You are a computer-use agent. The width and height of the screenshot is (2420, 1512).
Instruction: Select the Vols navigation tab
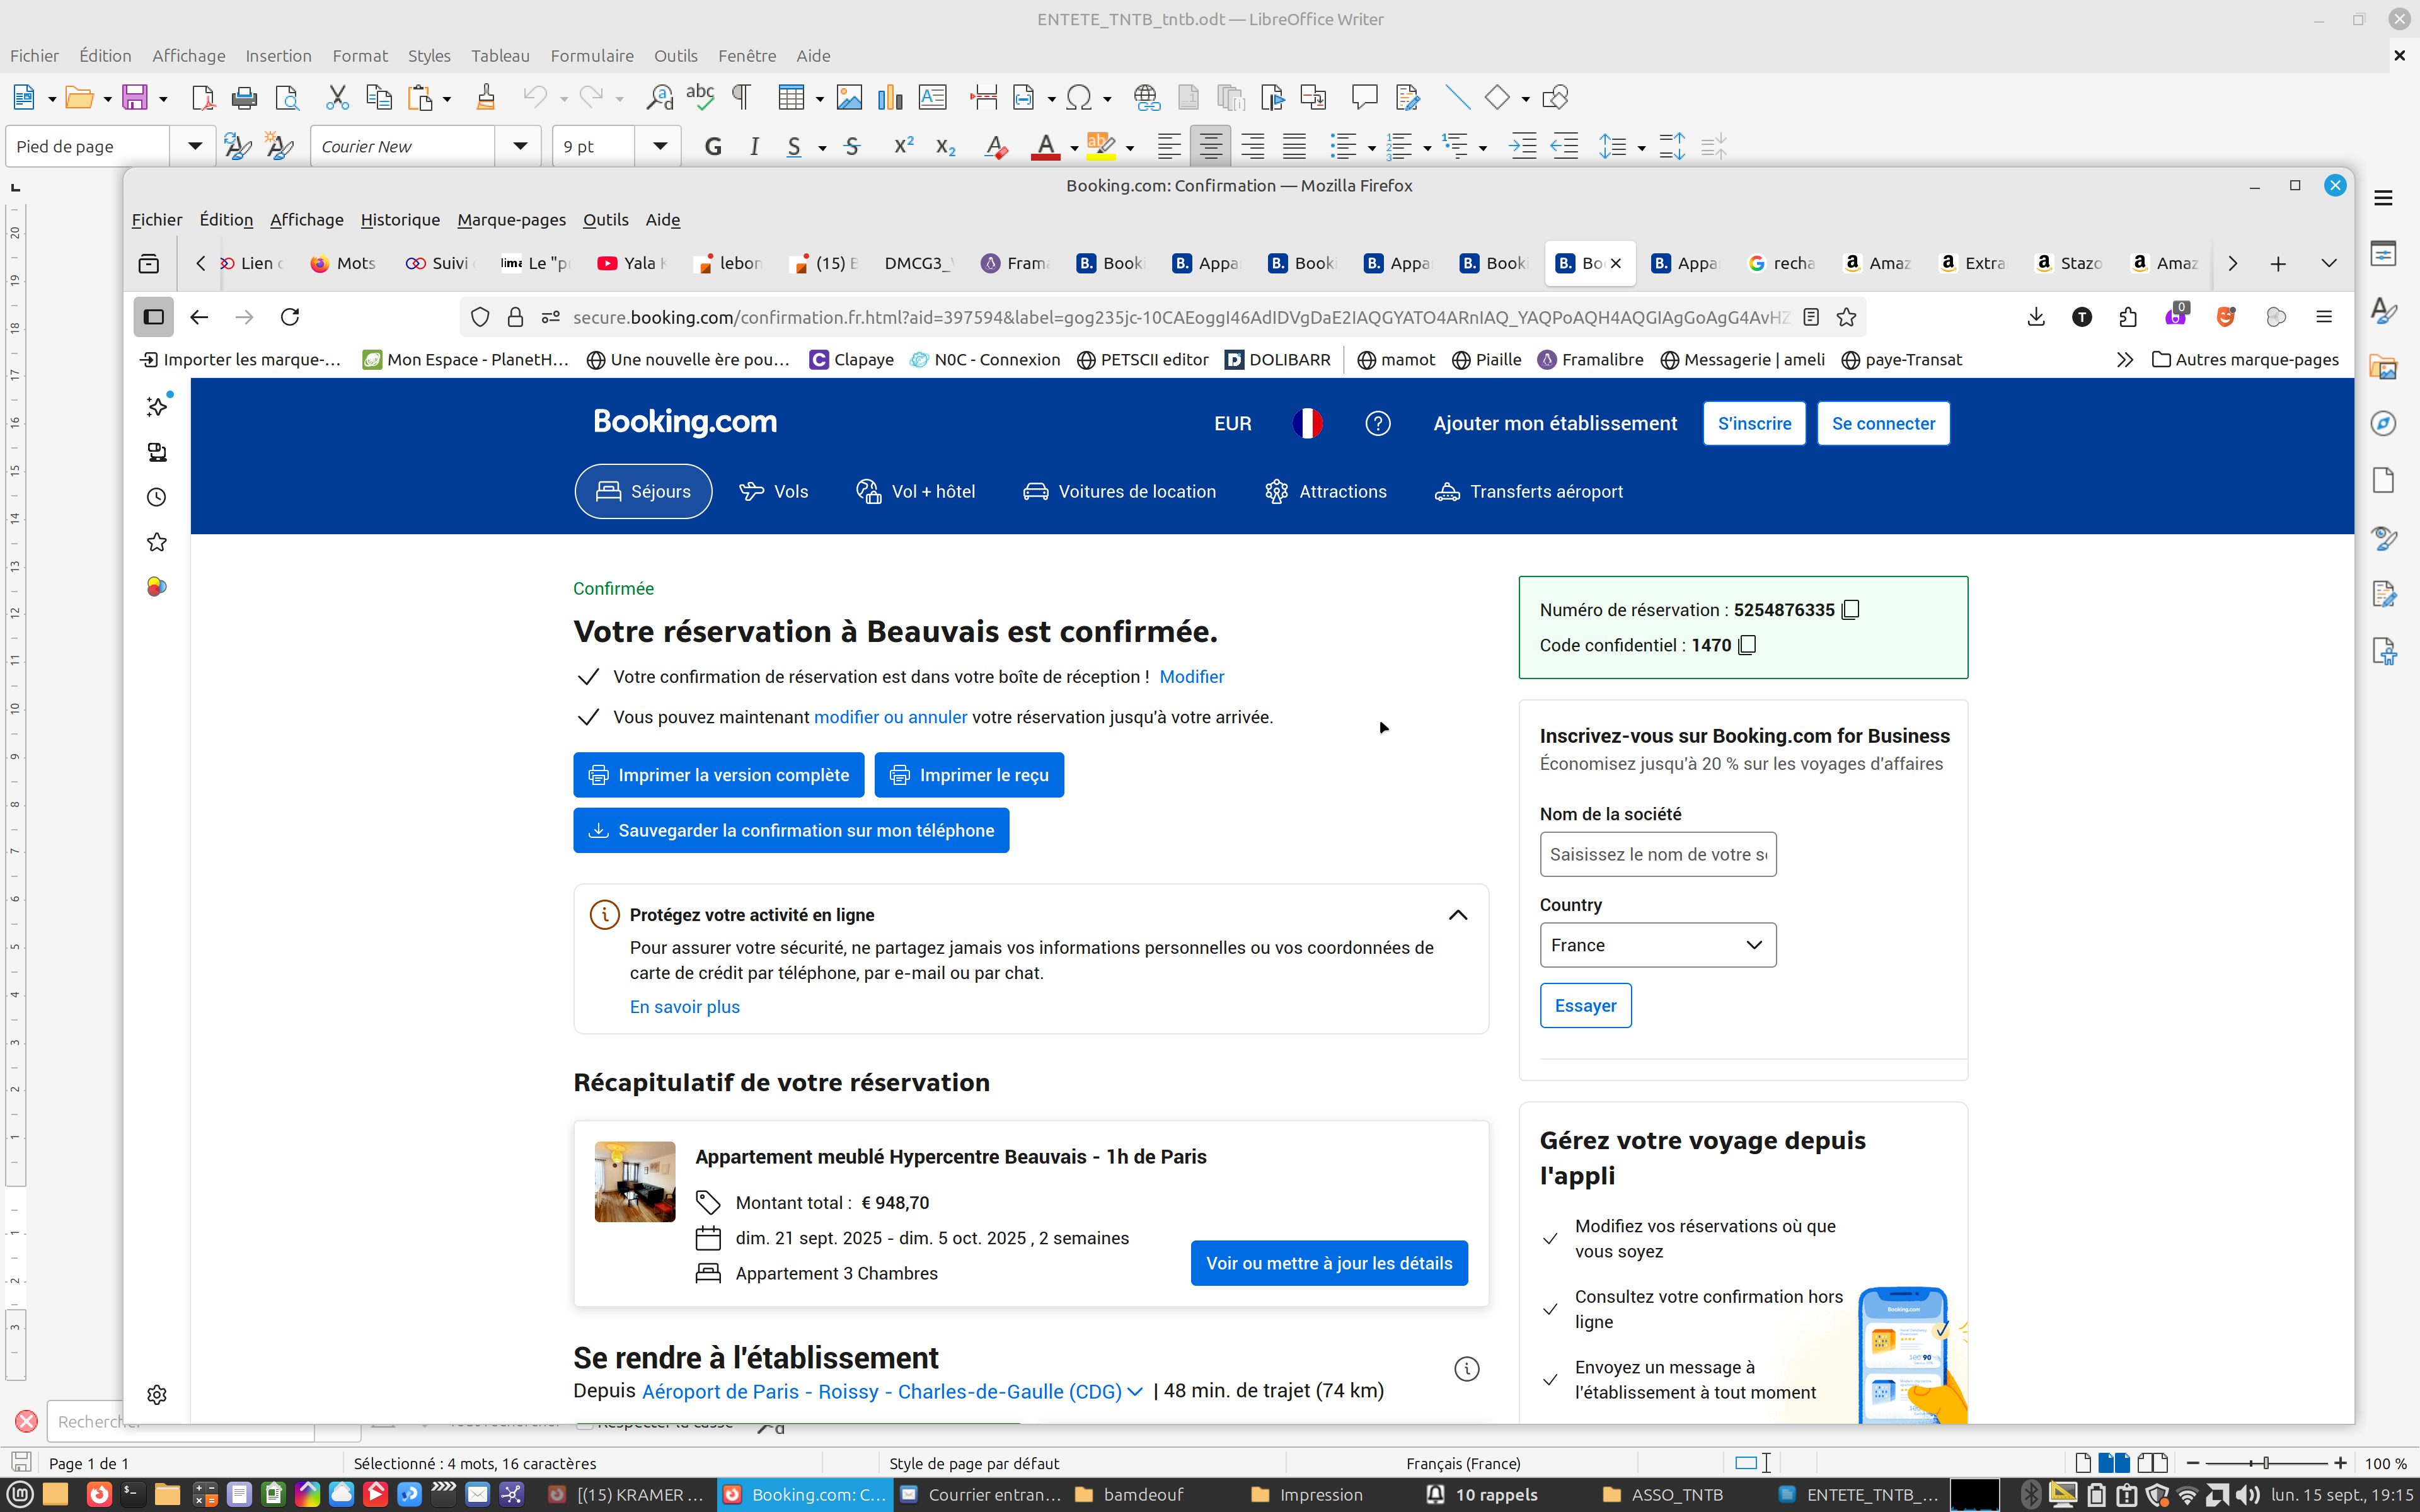click(x=773, y=491)
